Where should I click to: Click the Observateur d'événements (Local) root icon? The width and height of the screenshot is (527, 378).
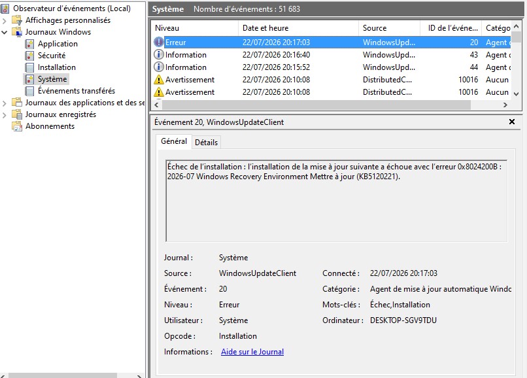5,9
